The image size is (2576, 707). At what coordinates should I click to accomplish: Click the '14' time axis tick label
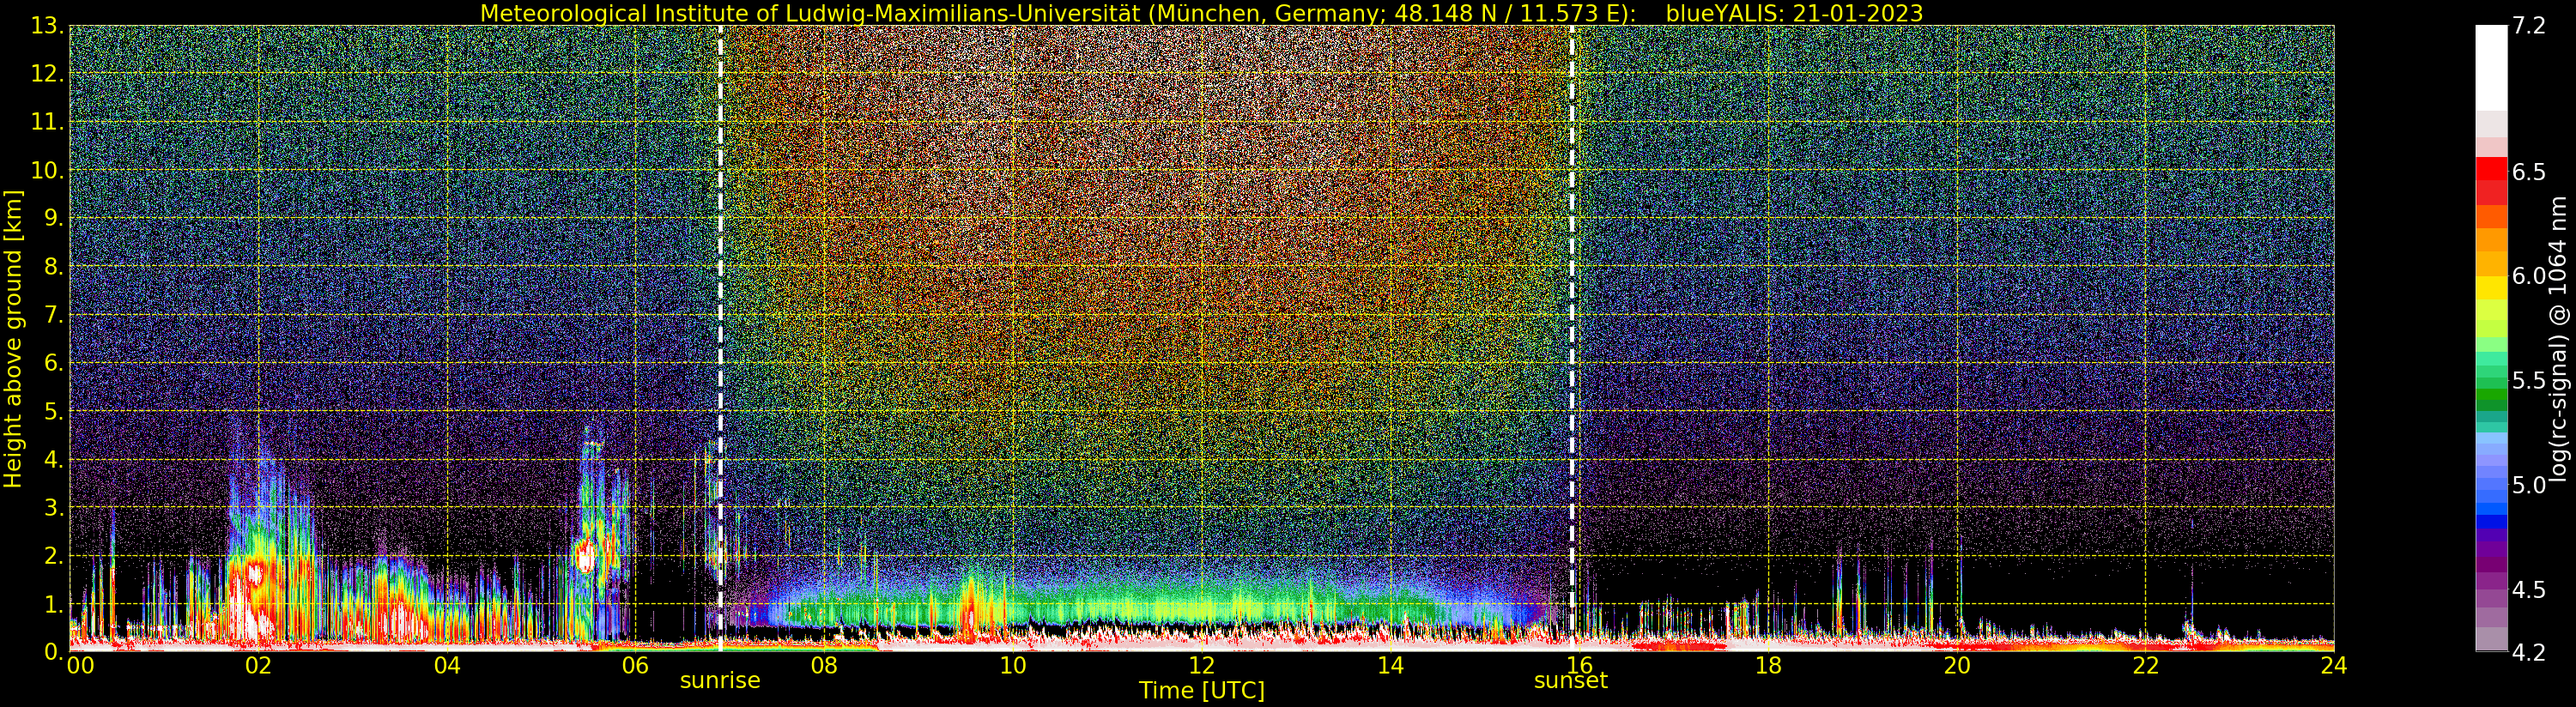(x=1390, y=664)
